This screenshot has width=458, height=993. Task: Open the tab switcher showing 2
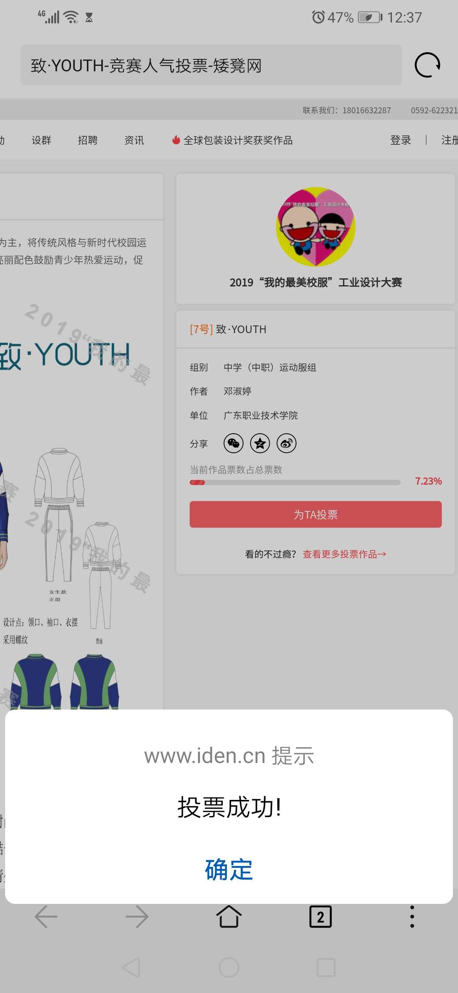(321, 917)
